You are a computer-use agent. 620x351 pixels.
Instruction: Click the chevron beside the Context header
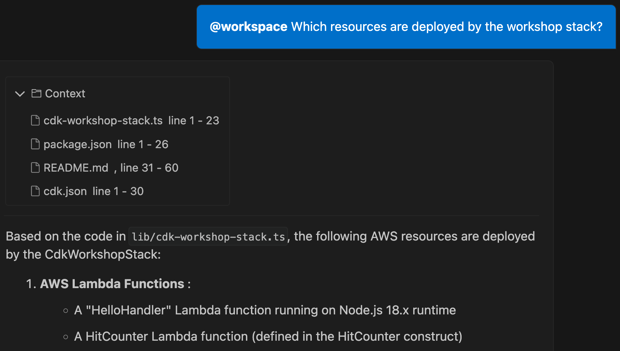pos(20,94)
